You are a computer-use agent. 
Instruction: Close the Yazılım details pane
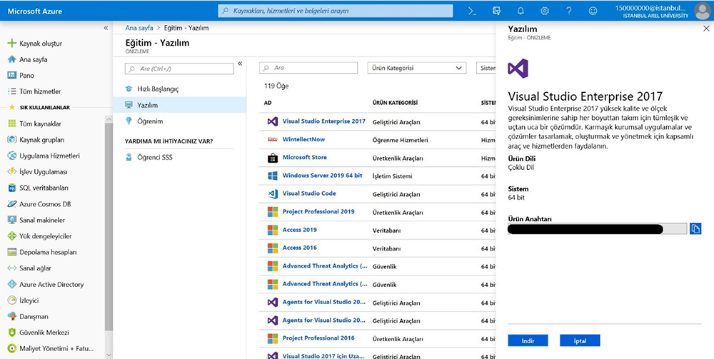(x=706, y=29)
